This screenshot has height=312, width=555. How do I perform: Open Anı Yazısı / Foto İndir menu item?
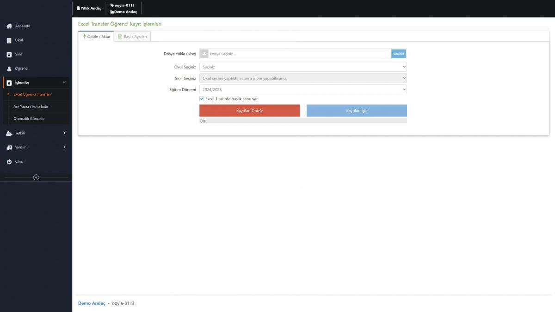[x=31, y=106]
